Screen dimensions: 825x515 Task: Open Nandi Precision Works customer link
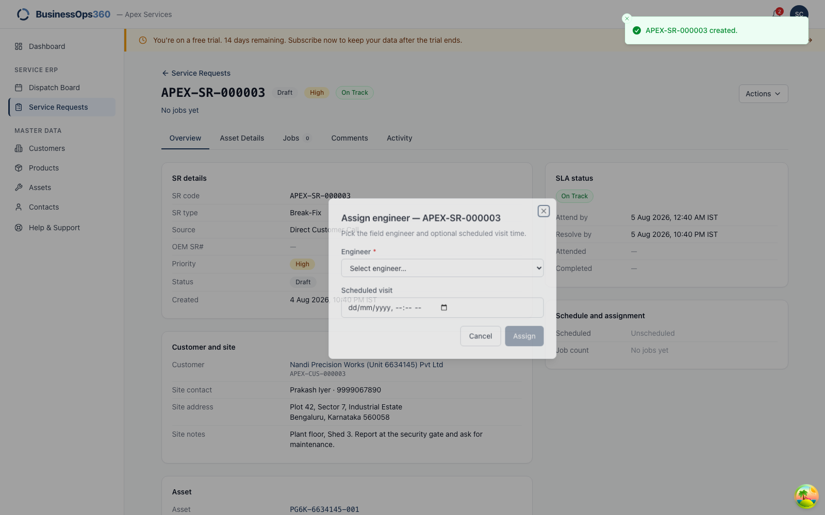click(x=366, y=365)
